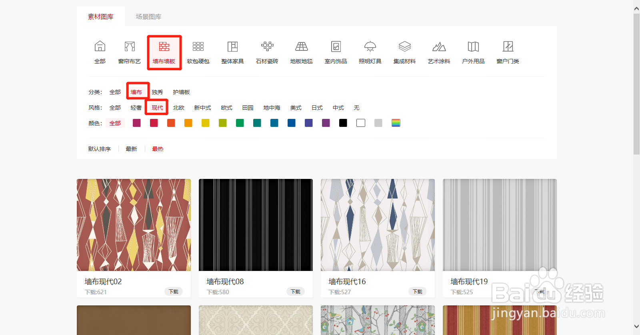The width and height of the screenshot is (640, 335).
Task: Download 墙布现代16 with 下载 button
Action: [418, 292]
